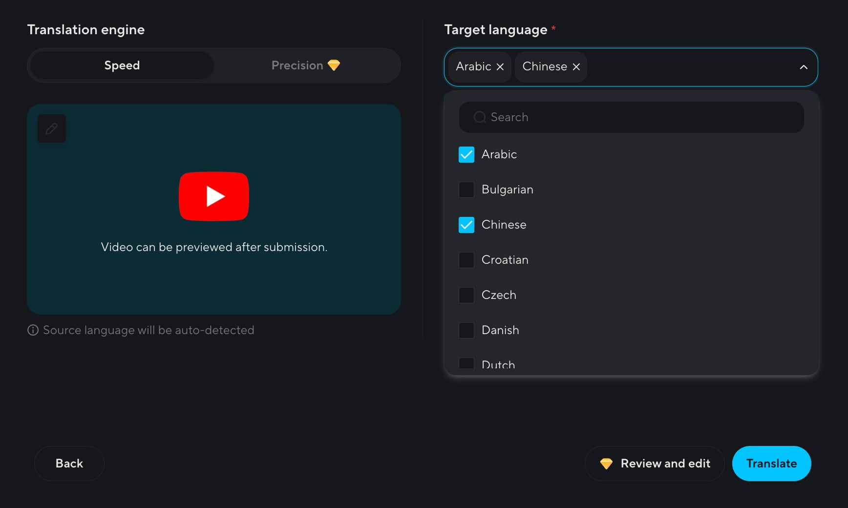The height and width of the screenshot is (508, 848).
Task: Remove the Arabic tag with its X
Action: click(x=500, y=67)
